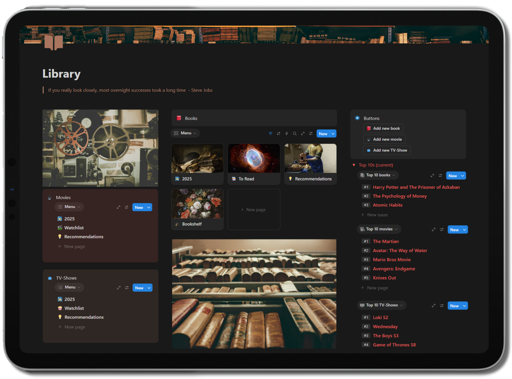Collapse the Top 10s (current) toggle
The height and width of the screenshot is (379, 512).
(354, 165)
